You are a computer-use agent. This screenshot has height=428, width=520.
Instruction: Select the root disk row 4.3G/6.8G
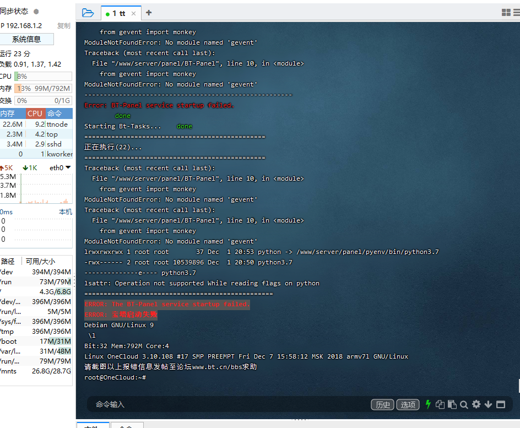(x=36, y=292)
